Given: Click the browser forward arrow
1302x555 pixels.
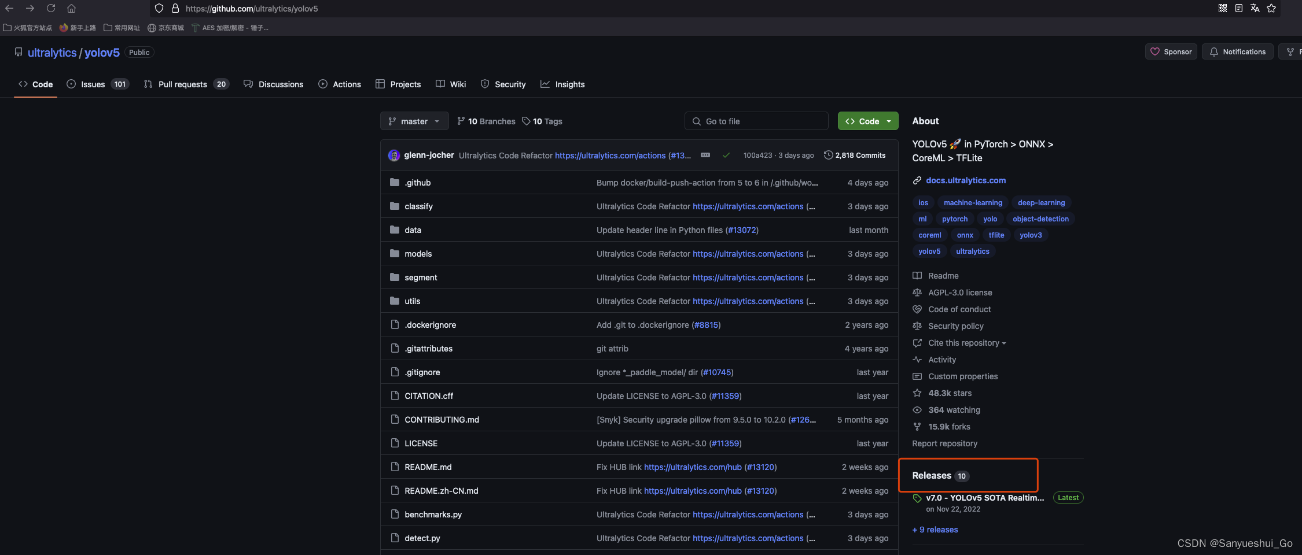Looking at the screenshot, I should point(30,8).
